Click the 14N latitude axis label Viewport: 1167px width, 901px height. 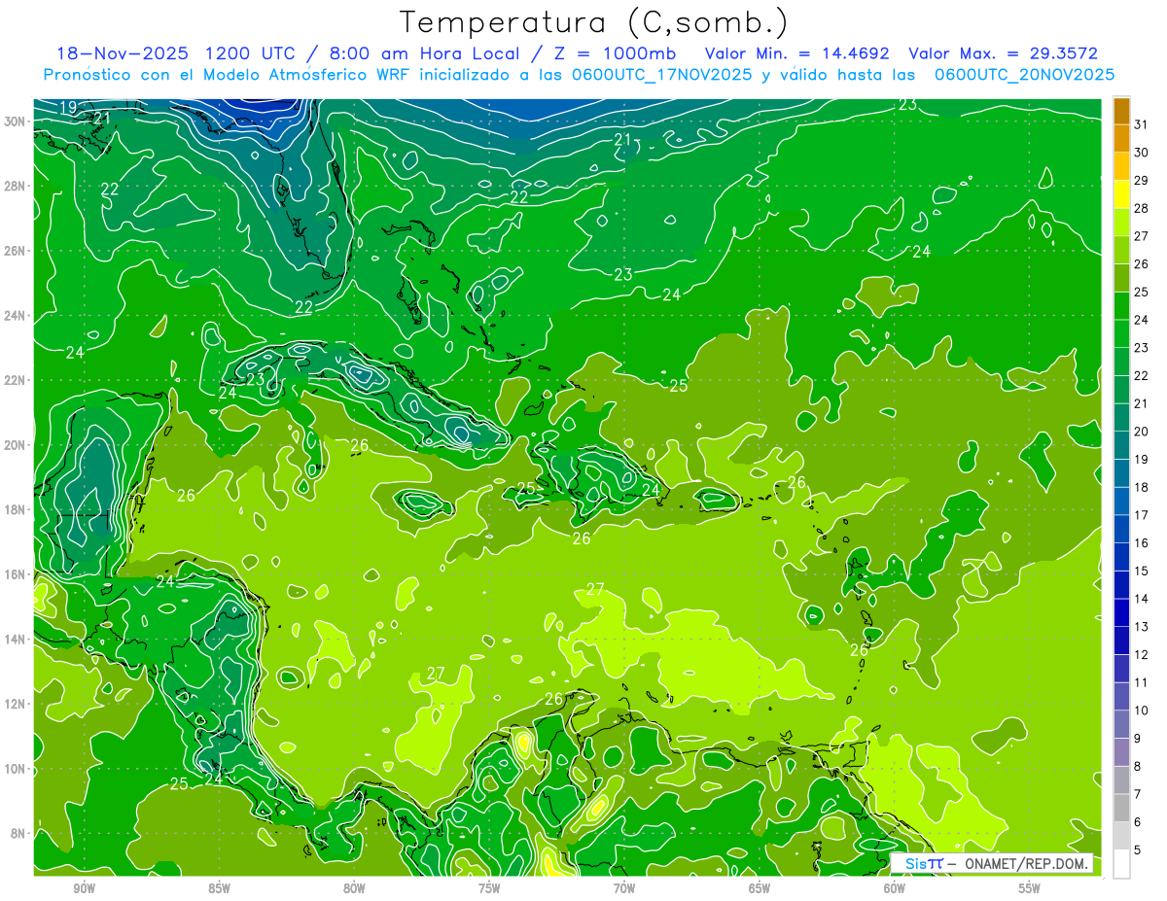pyautogui.click(x=16, y=640)
